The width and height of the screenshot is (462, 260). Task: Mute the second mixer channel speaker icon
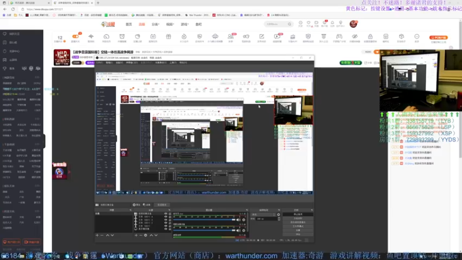(238, 230)
